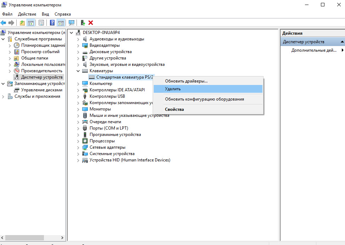The width and height of the screenshot is (345, 245).
Task: Click the folder up-one-level toolbar icon
Action: 22,23
